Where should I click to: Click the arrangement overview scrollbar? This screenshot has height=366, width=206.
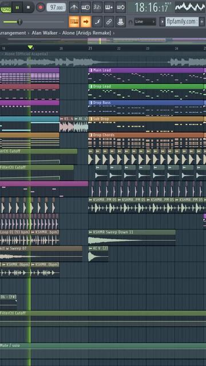[x=103, y=41]
